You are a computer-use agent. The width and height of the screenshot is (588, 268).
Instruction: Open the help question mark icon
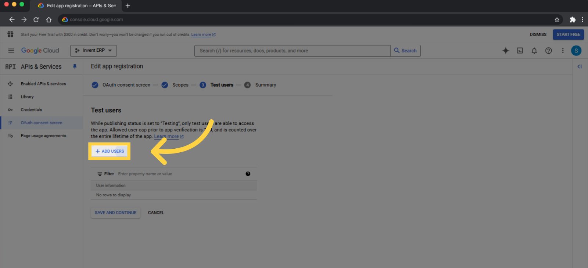548,51
